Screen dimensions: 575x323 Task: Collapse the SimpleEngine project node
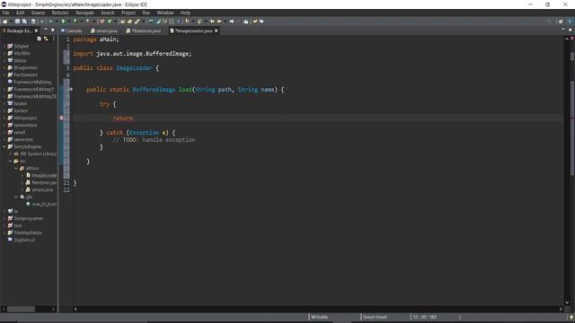point(4,146)
